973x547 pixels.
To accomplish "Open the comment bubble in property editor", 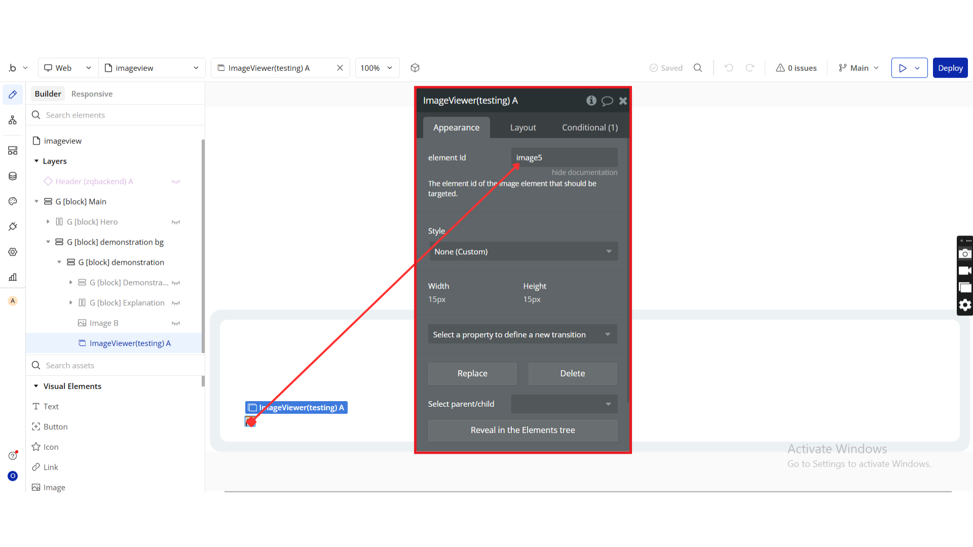I will click(x=607, y=101).
